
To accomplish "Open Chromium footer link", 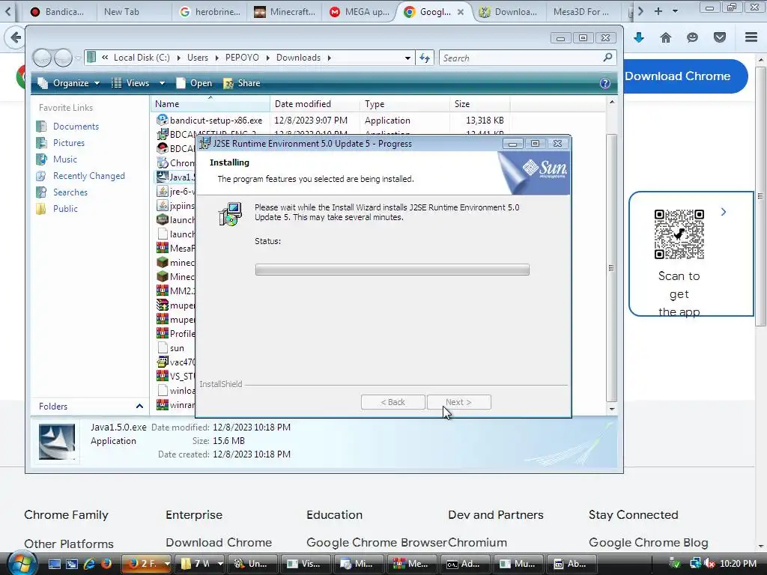I will tap(477, 542).
